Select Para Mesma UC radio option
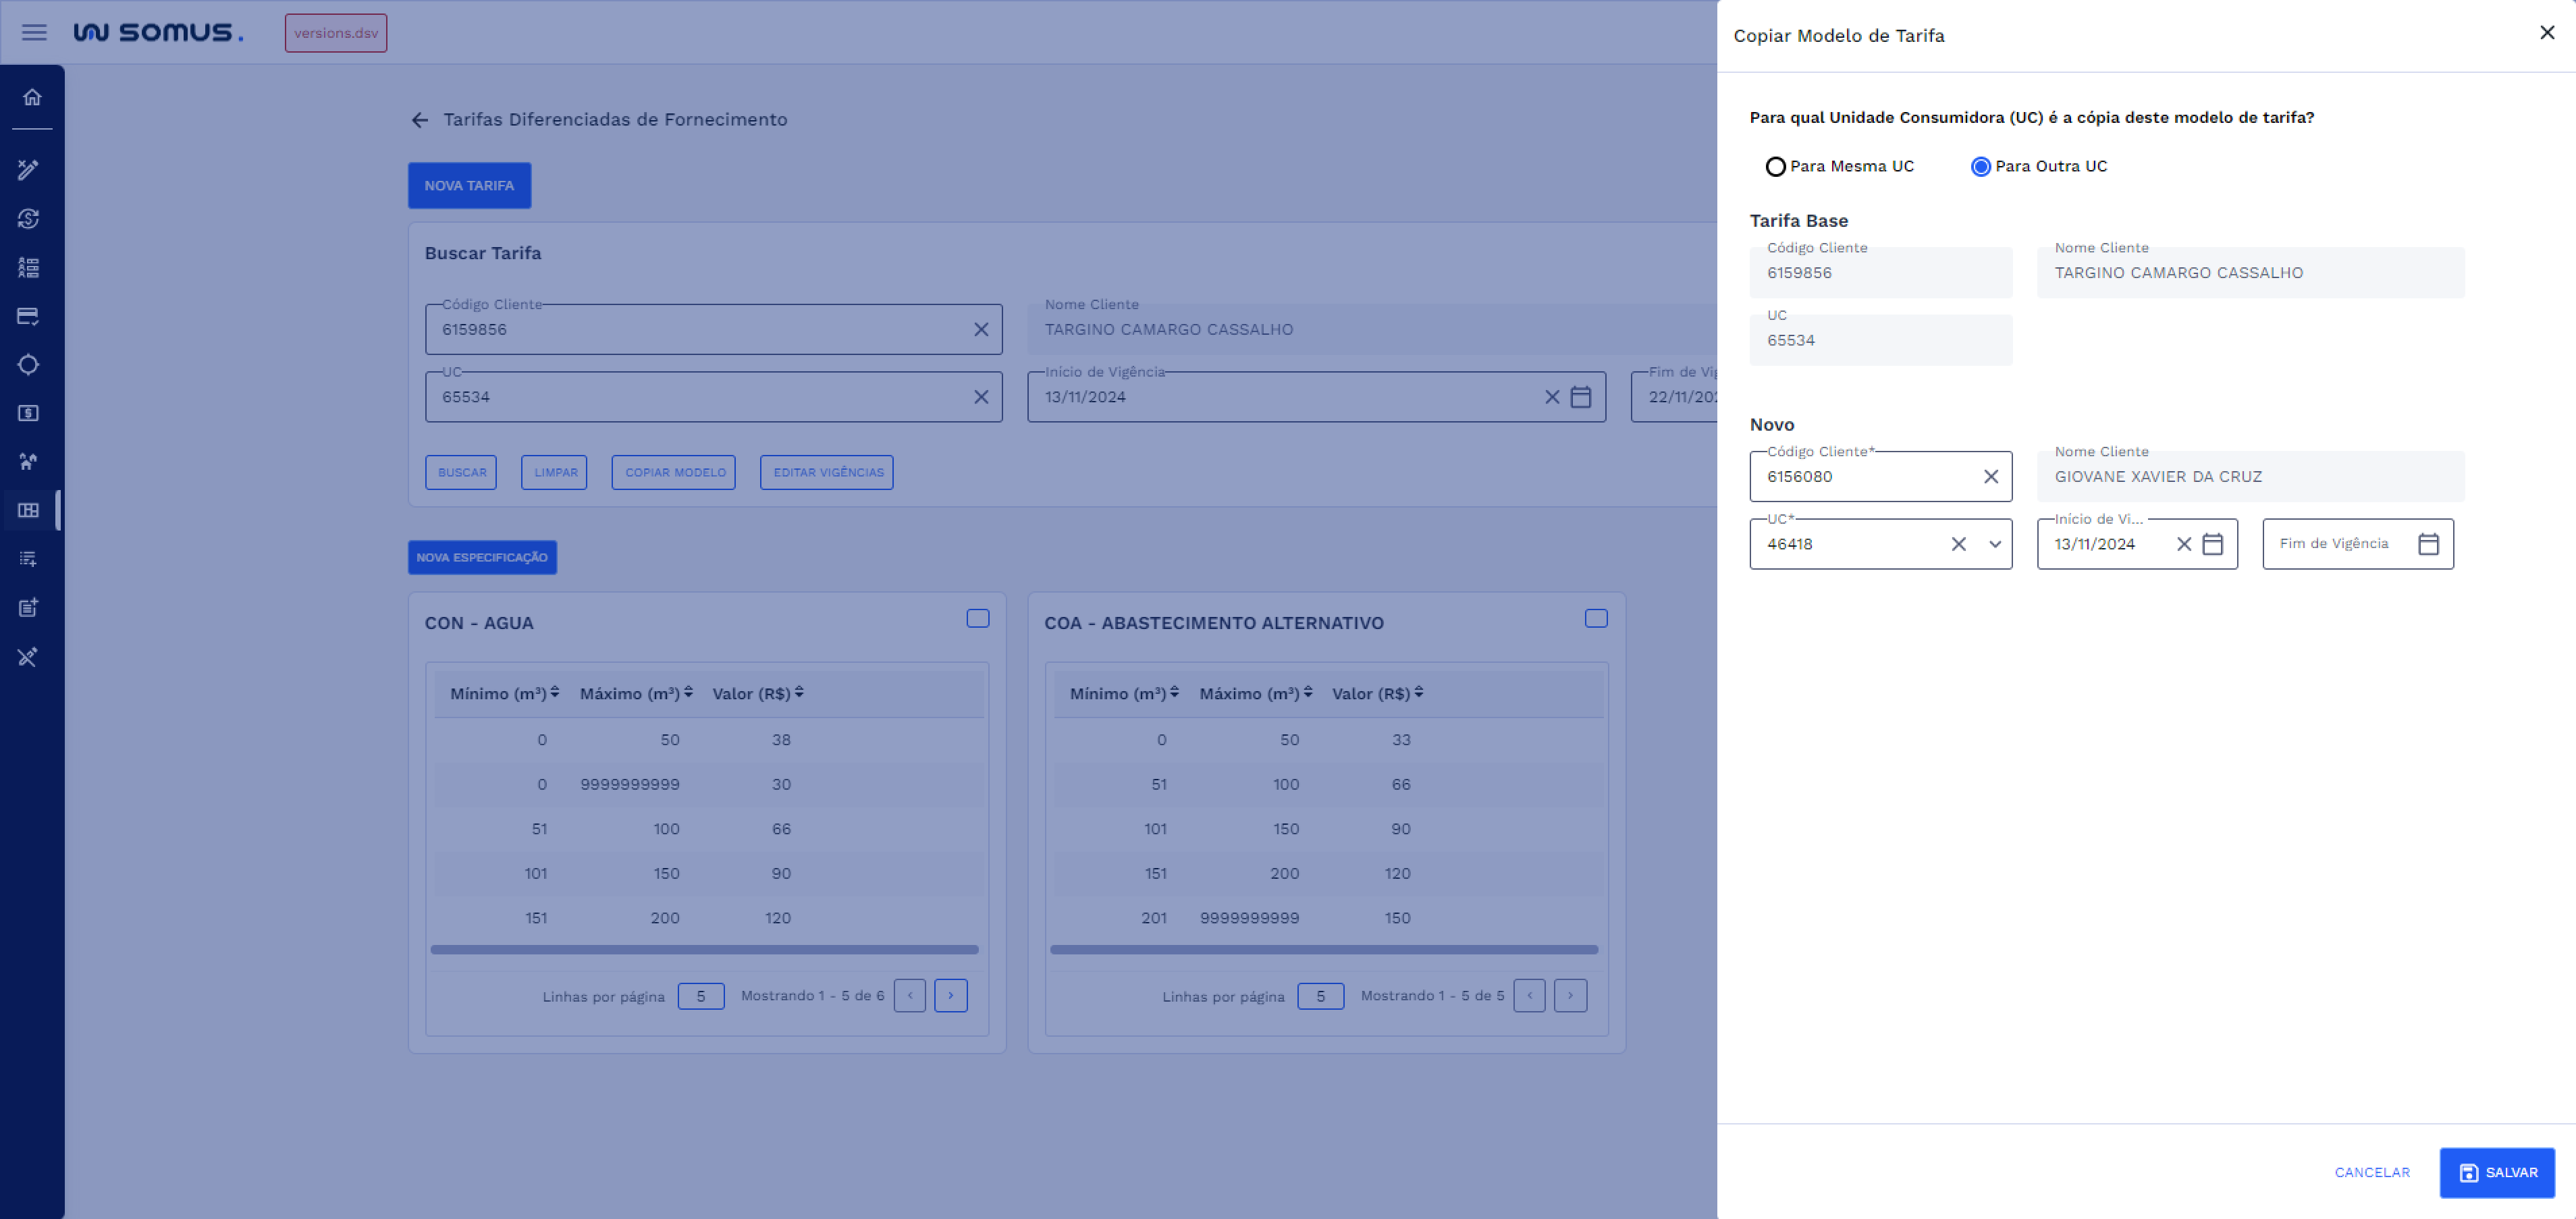Image resolution: width=2576 pixels, height=1219 pixels. pyautogui.click(x=1775, y=167)
